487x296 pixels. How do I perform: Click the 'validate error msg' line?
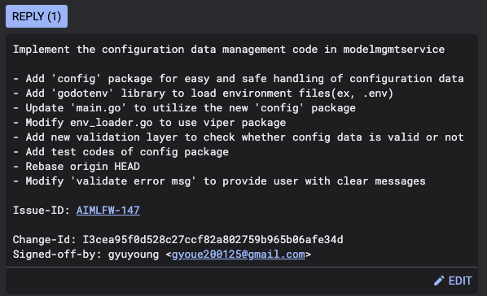(219, 181)
